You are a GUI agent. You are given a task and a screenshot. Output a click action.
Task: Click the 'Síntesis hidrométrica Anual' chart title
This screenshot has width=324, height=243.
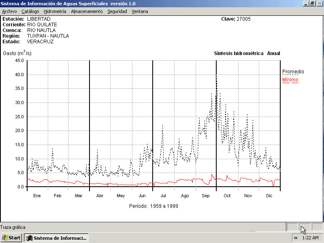tap(247, 53)
